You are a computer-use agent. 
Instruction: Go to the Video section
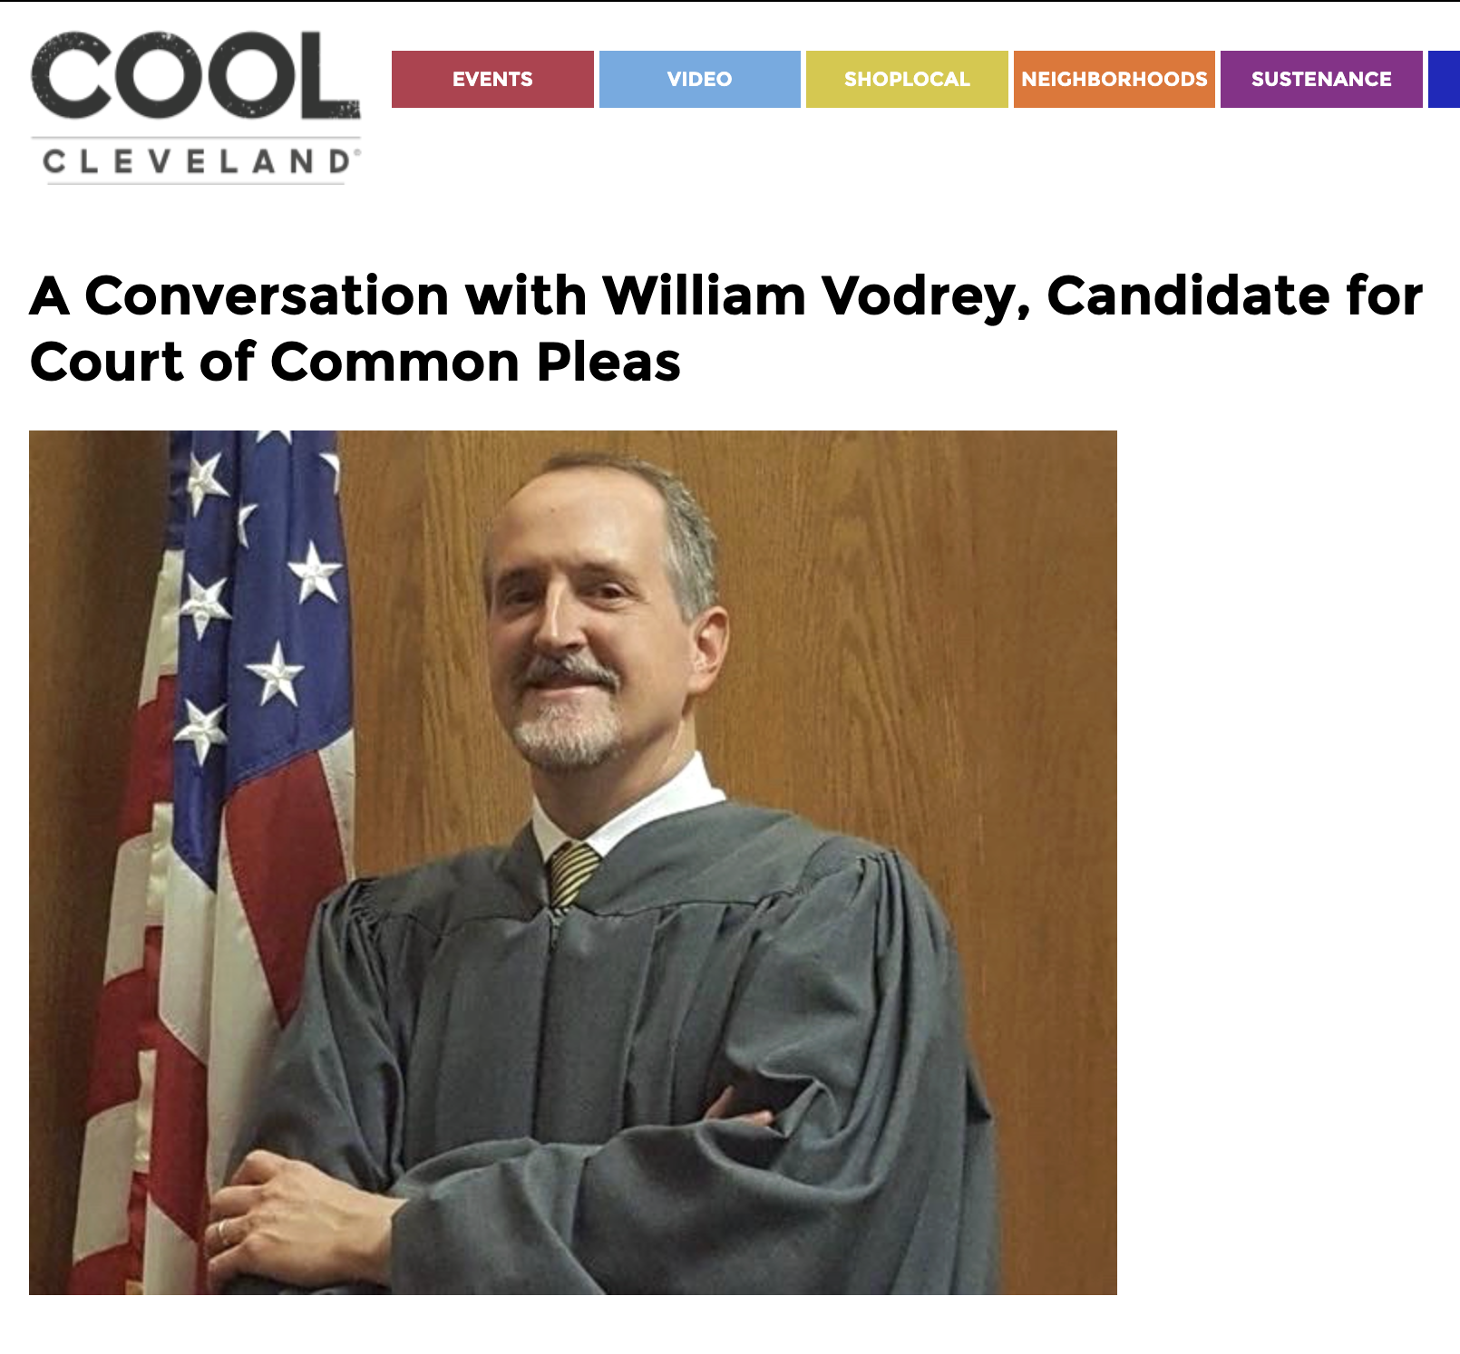(x=699, y=80)
